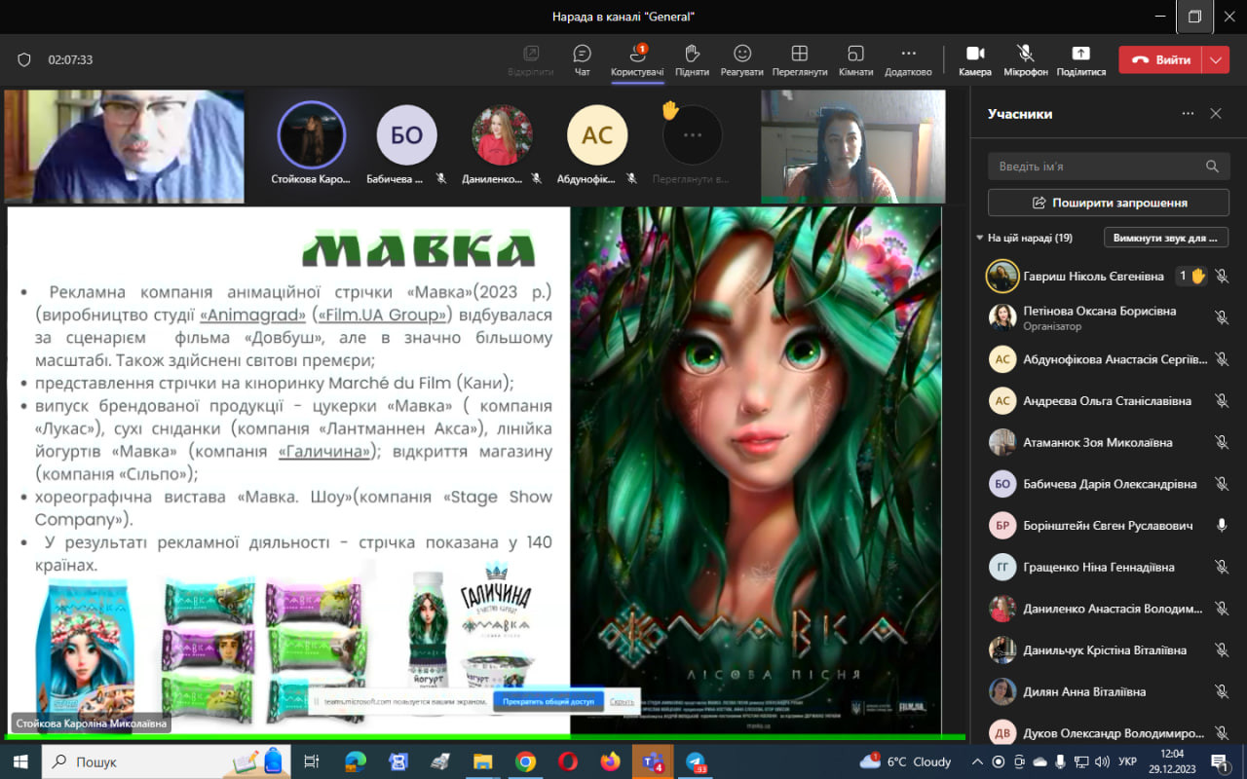Screen dimensions: 1247x779
Task: Collapse the 'На цій нараді (19)' list
Action: 980,238
